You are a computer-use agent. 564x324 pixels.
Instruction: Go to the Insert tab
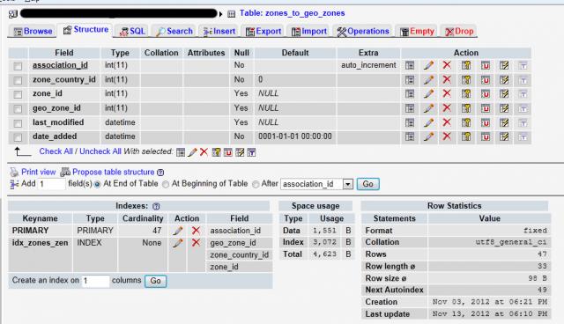point(219,31)
